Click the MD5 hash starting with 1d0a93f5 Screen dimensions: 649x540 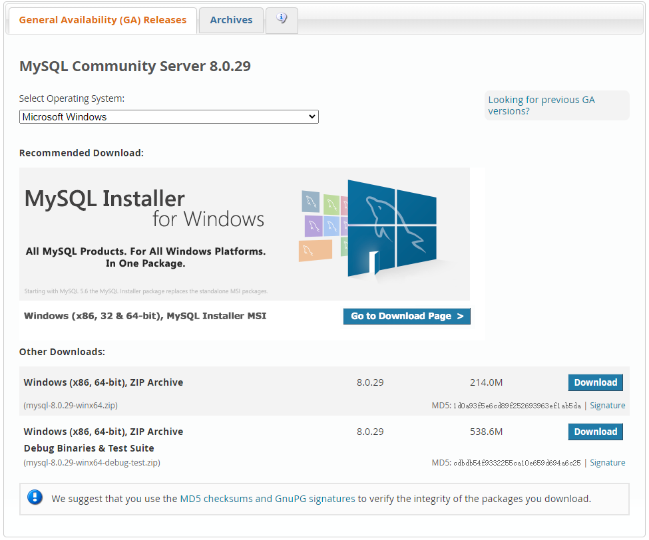pos(517,406)
